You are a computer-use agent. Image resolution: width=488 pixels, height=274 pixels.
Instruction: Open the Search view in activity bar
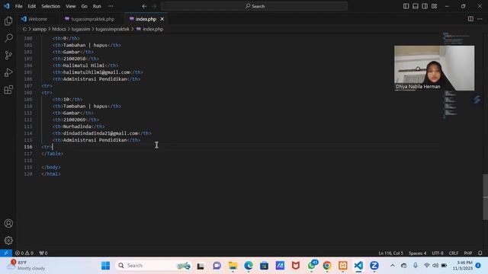coord(8,38)
